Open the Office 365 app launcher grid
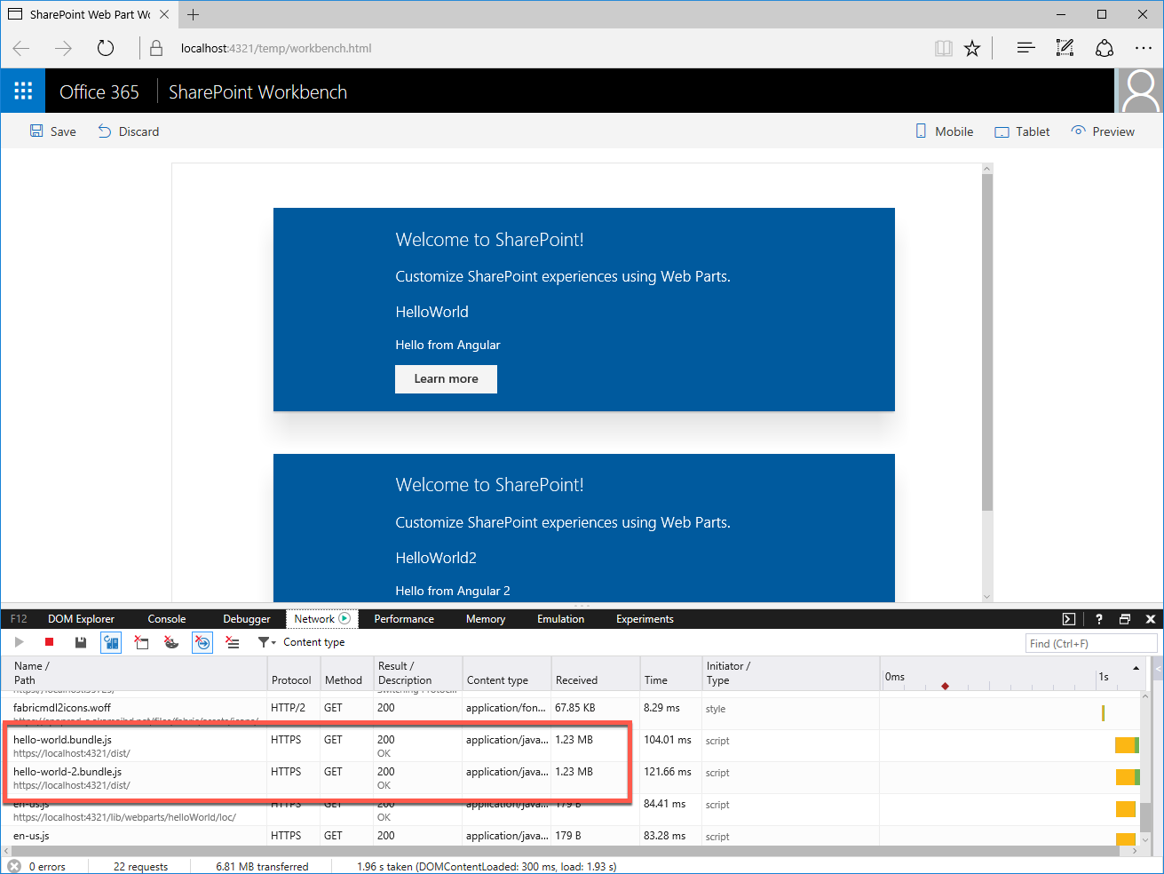Viewport: 1164px width, 874px height. pyautogui.click(x=23, y=91)
